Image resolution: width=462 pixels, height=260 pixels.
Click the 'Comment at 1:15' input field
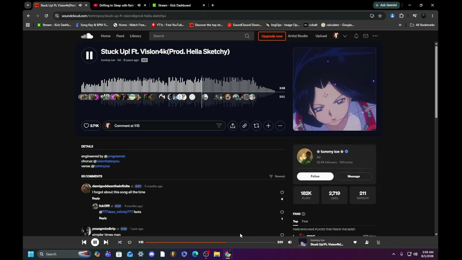(164, 126)
